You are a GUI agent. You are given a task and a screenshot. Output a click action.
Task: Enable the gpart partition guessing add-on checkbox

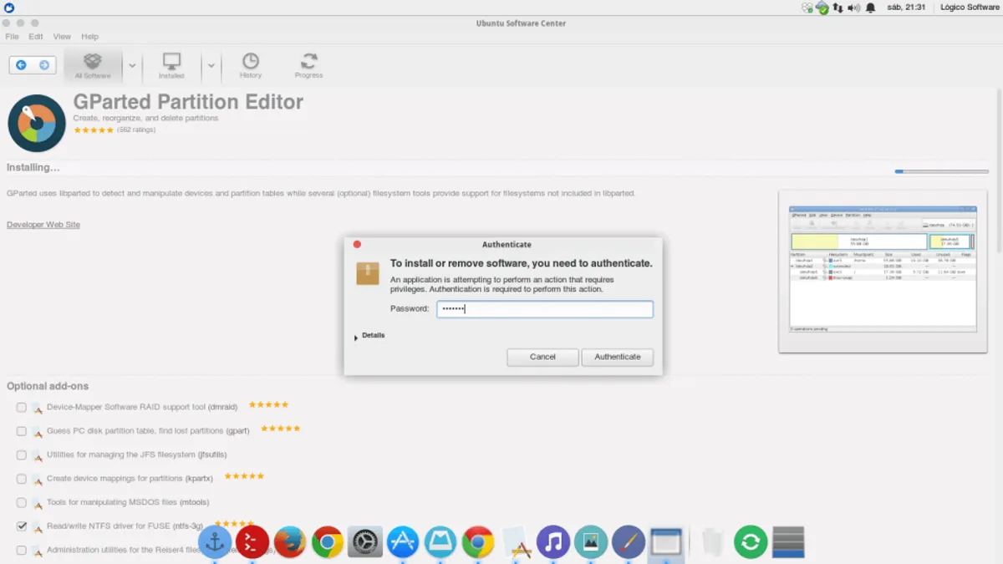click(x=21, y=431)
